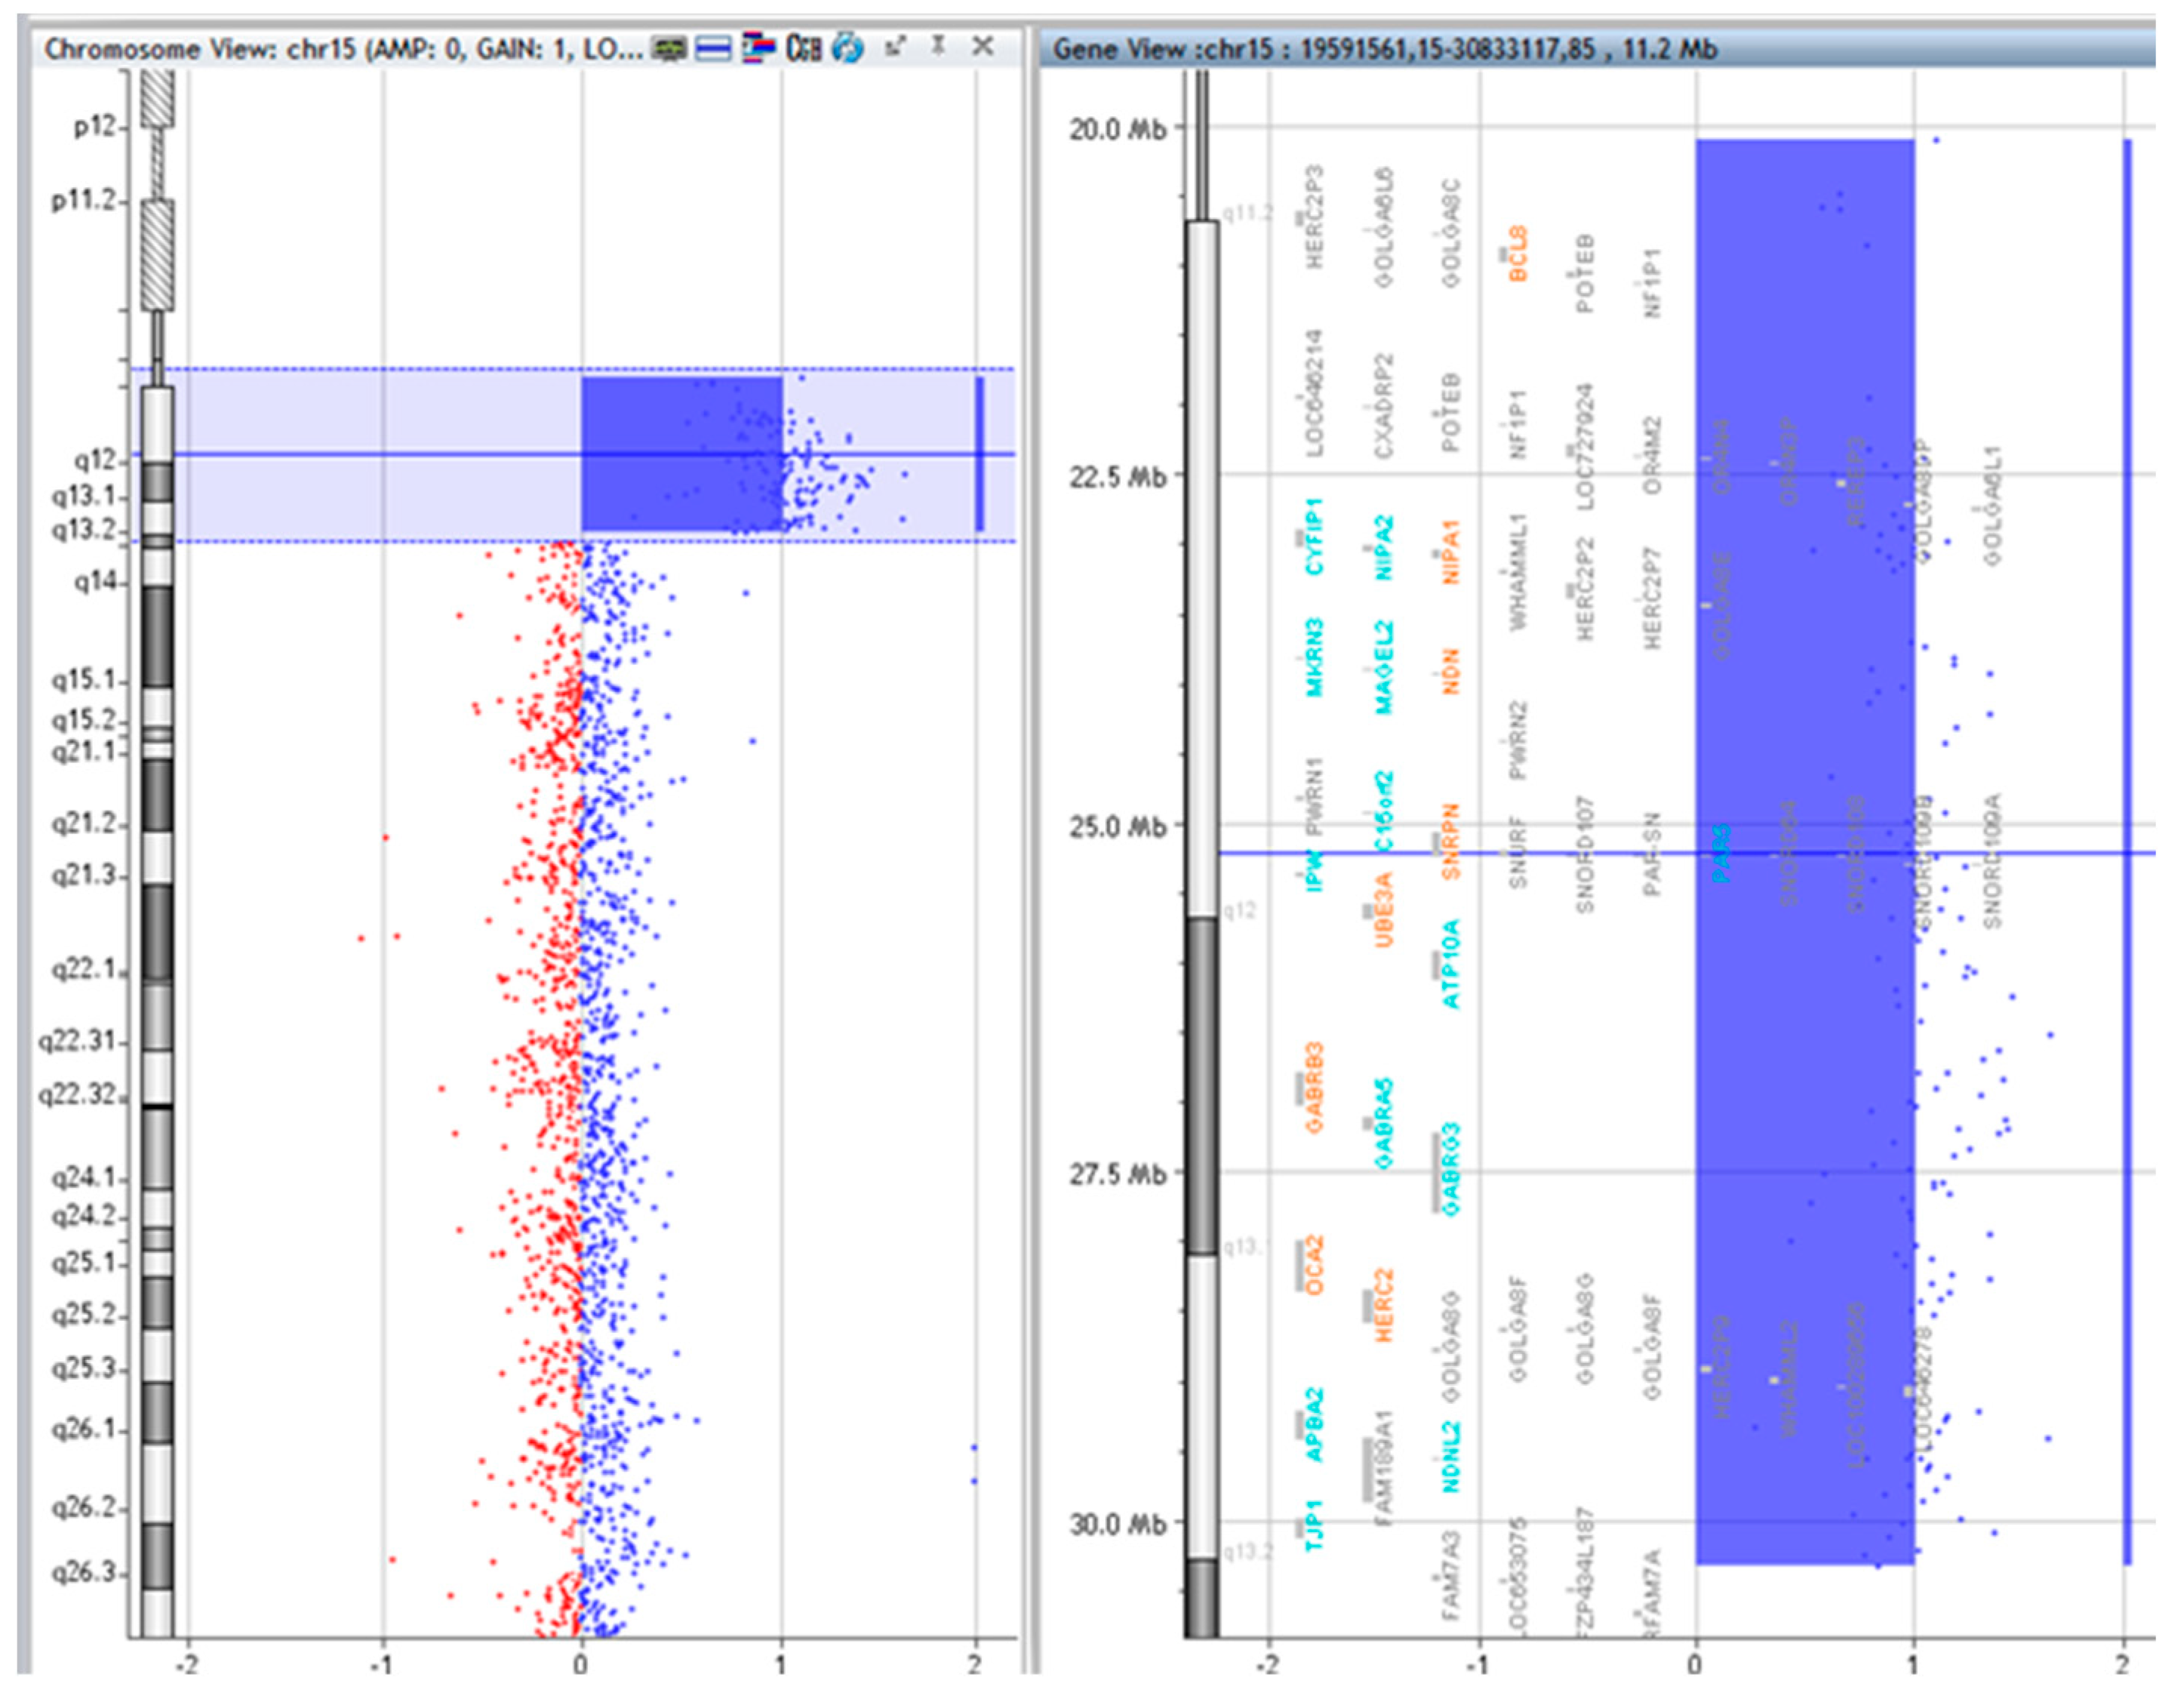Select the MKRN3 gene label
The image size is (2184, 1708).
coord(1314,658)
